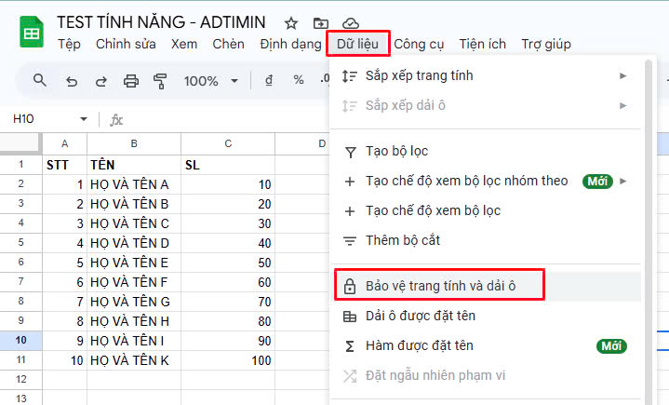Select Tạo bộ lọc
This screenshot has height=405, width=669.
coord(486,151)
